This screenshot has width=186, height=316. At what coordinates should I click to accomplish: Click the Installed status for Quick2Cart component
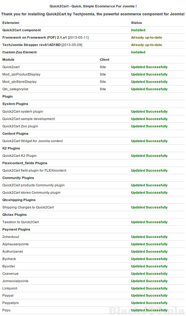(x=138, y=30)
